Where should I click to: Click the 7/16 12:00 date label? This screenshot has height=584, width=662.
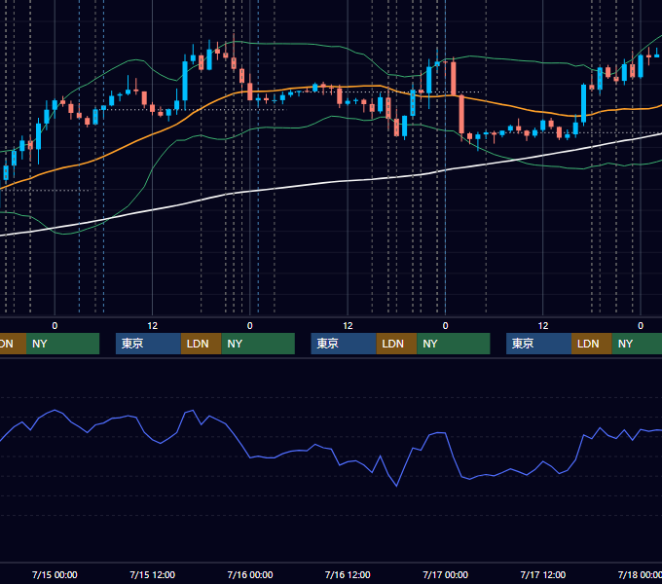pyautogui.click(x=348, y=574)
